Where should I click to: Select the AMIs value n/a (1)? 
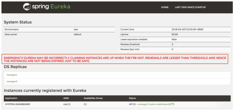[x=67, y=104]
